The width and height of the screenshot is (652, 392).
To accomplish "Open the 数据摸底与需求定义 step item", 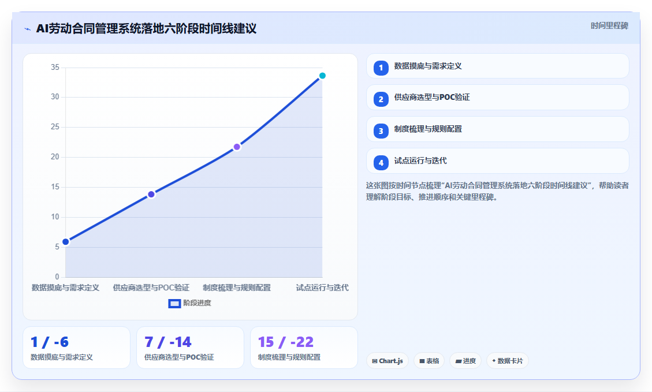I will (498, 66).
